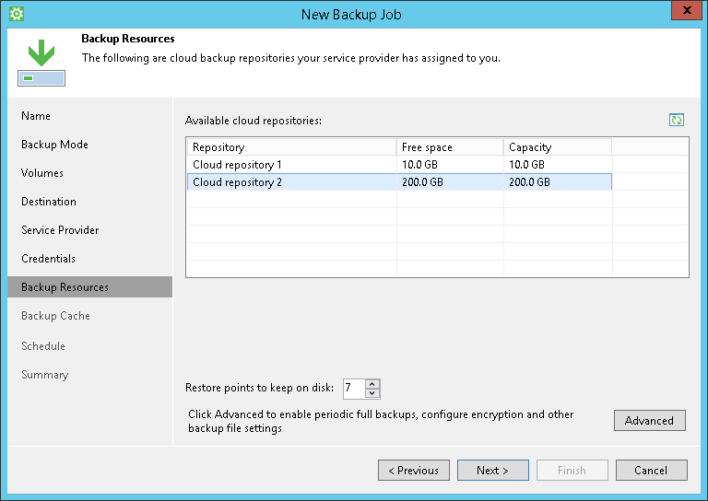Select the Backup Resources step
The width and height of the screenshot is (708, 501).
tap(89, 286)
